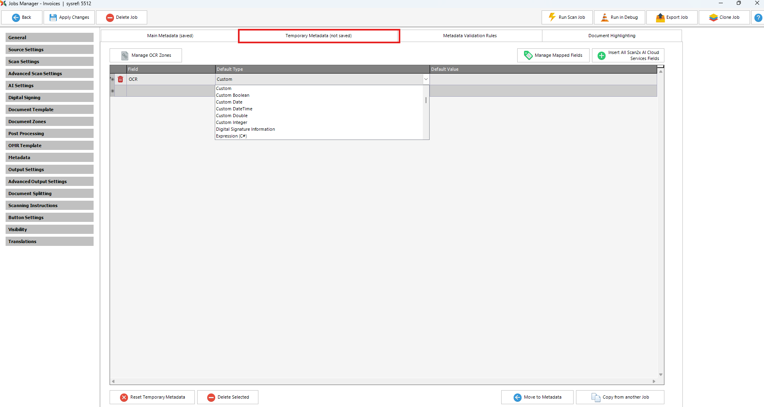Insert All Scan2x AI Cloud Services Fields
The width and height of the screenshot is (764, 407).
(x=628, y=55)
